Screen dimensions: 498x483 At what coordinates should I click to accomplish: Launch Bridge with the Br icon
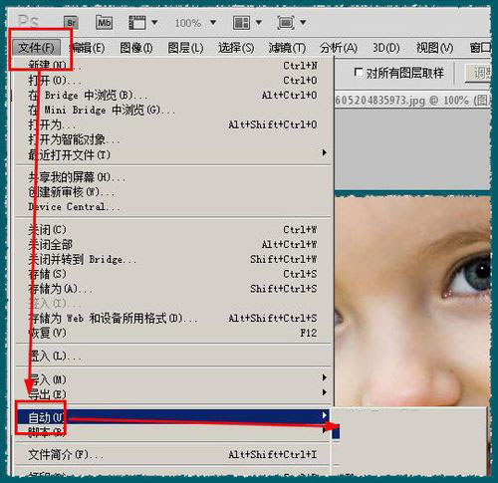[71, 23]
